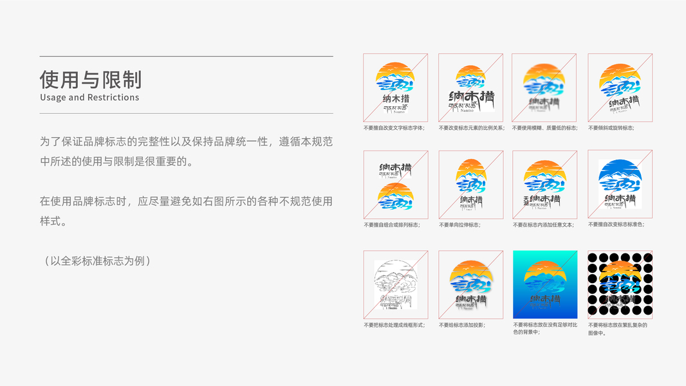Click caption 不要给标志添加投影

[x=461, y=326]
